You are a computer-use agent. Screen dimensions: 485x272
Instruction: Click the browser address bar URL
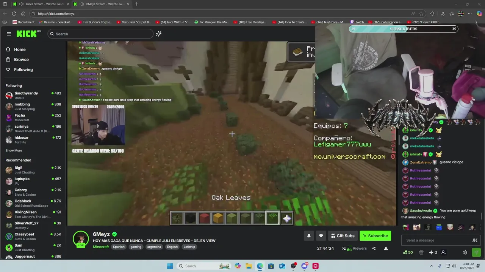pos(56,14)
